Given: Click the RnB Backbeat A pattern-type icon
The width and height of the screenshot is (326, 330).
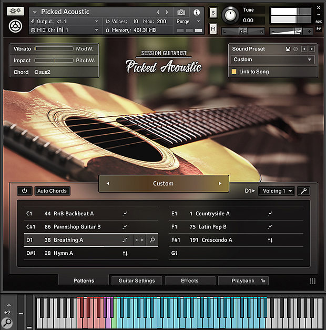Looking at the screenshot, I should [125, 214].
